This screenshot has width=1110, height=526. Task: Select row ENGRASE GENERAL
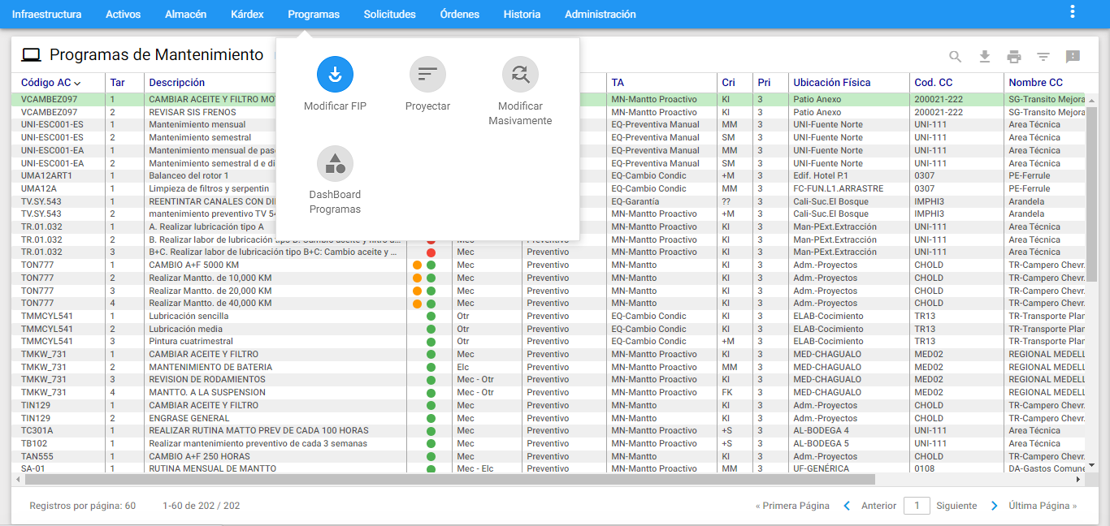(549, 418)
